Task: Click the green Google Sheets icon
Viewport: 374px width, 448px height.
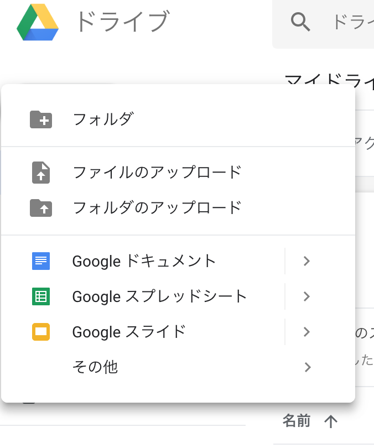Action: pyautogui.click(x=41, y=296)
